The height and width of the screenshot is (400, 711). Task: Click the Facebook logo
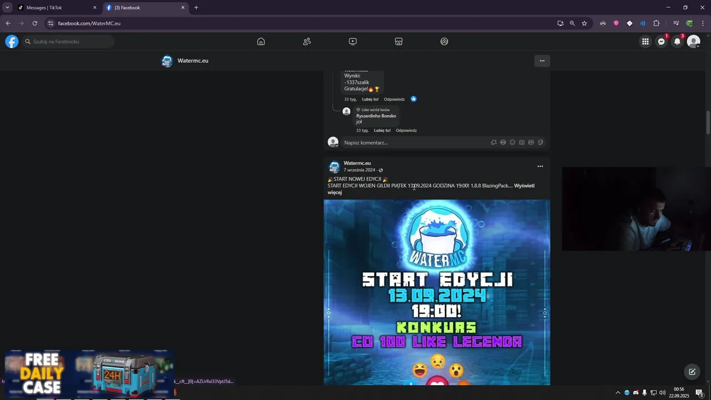tap(12, 42)
